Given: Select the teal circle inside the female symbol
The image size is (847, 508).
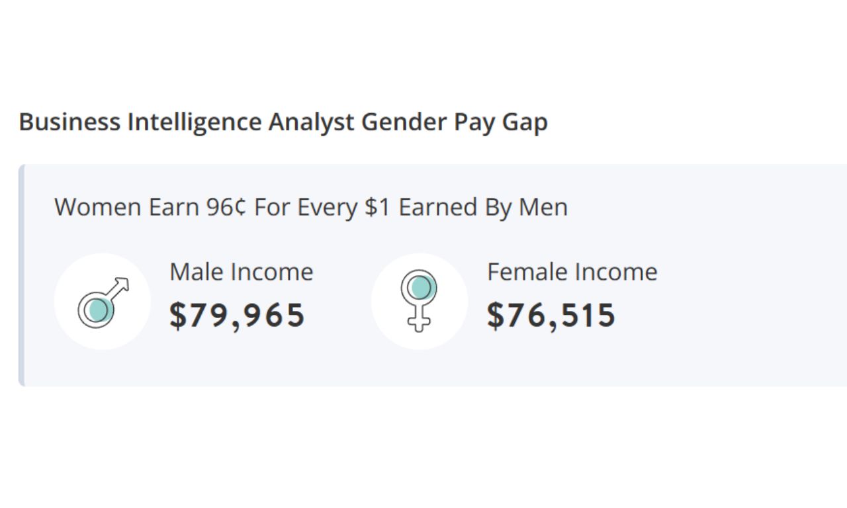Looking at the screenshot, I should (x=421, y=288).
